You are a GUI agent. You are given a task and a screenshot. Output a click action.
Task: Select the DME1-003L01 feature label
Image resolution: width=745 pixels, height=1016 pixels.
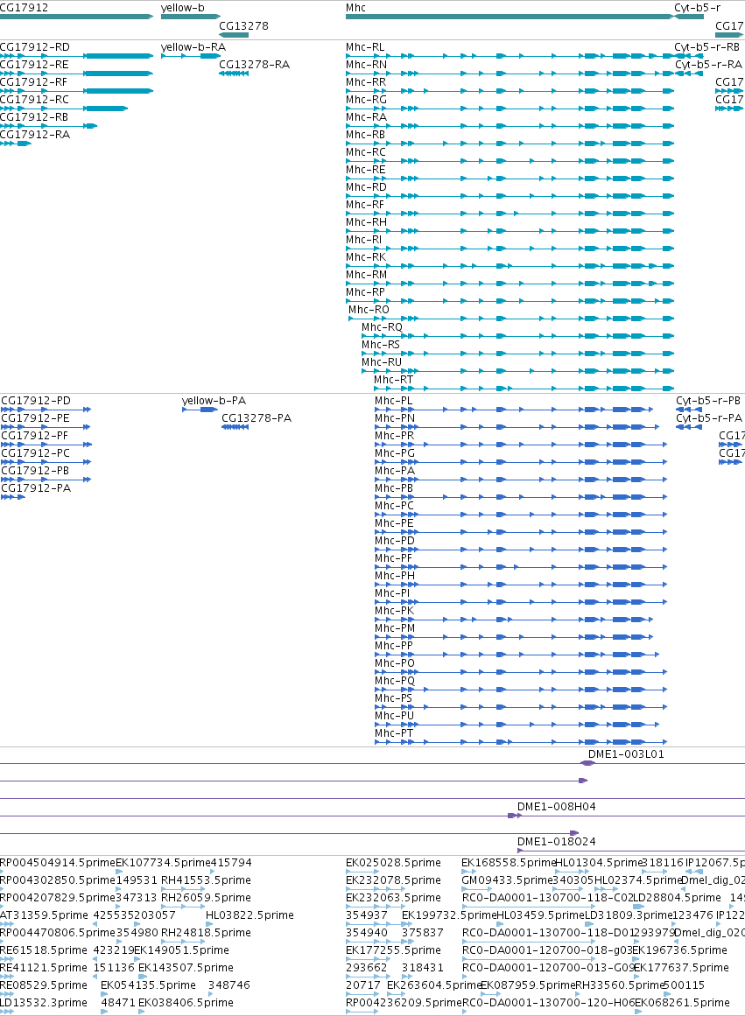(x=626, y=754)
